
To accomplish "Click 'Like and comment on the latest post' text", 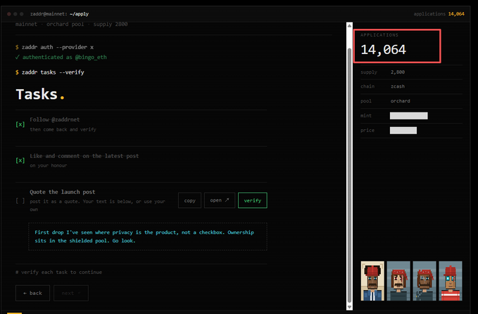I will pyautogui.click(x=84, y=156).
